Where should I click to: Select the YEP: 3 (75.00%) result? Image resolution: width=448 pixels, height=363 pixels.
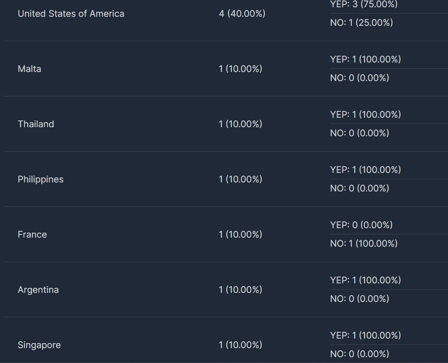tap(364, 4)
